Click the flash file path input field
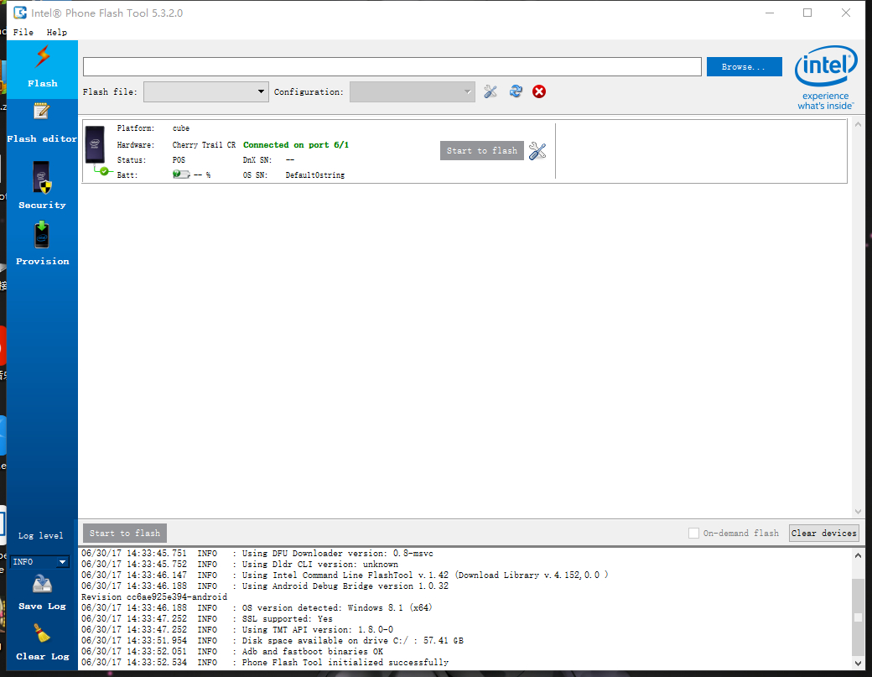 (392, 67)
